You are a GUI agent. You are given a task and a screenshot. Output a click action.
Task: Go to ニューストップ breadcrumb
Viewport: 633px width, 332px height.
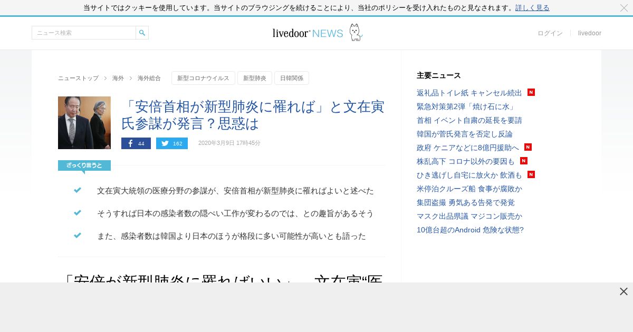click(78, 78)
